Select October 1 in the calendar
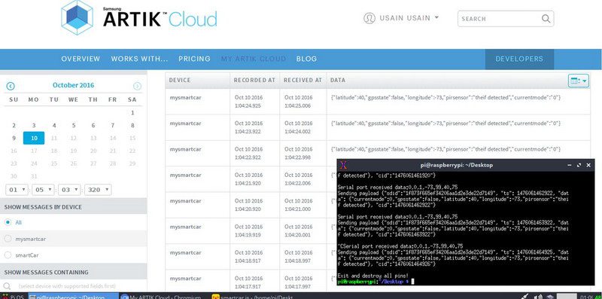The width and height of the screenshot is (602, 299). click(132, 113)
